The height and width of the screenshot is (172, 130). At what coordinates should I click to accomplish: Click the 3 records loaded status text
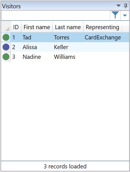tap(65, 166)
